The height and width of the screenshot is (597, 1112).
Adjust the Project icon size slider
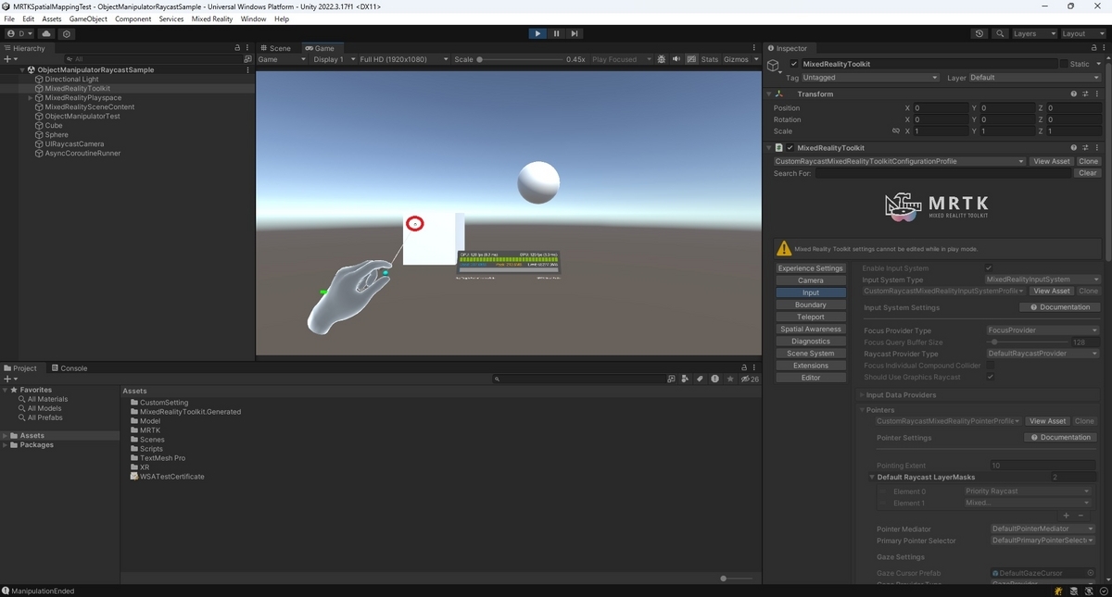click(738, 578)
